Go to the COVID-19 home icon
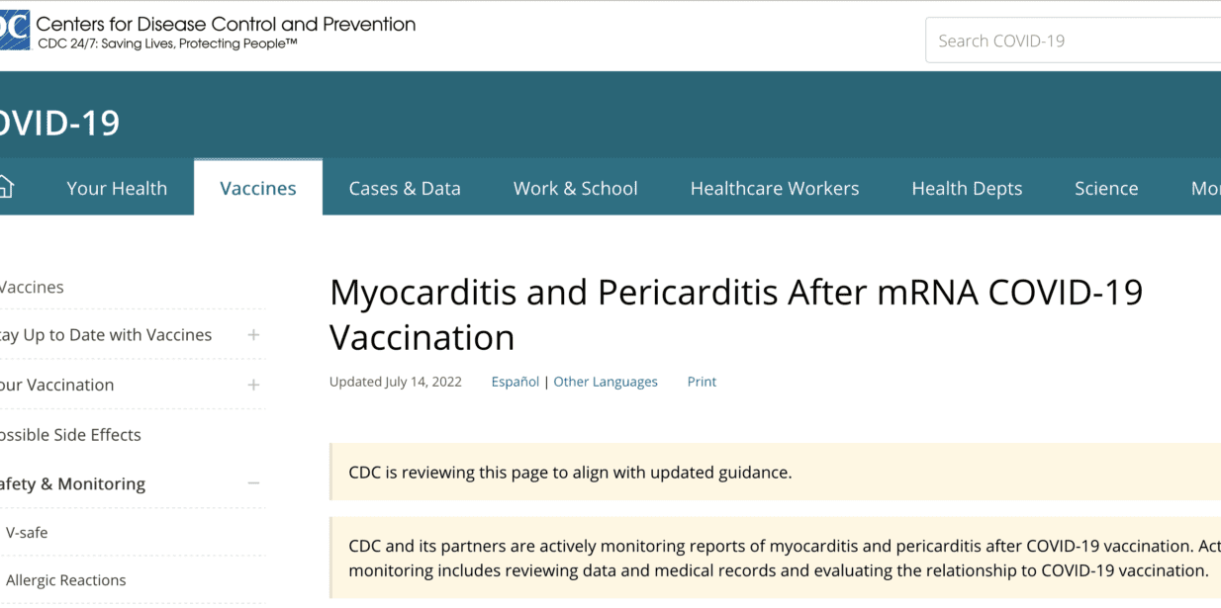Viewport: 1221px width, 608px height. click(x=6, y=187)
